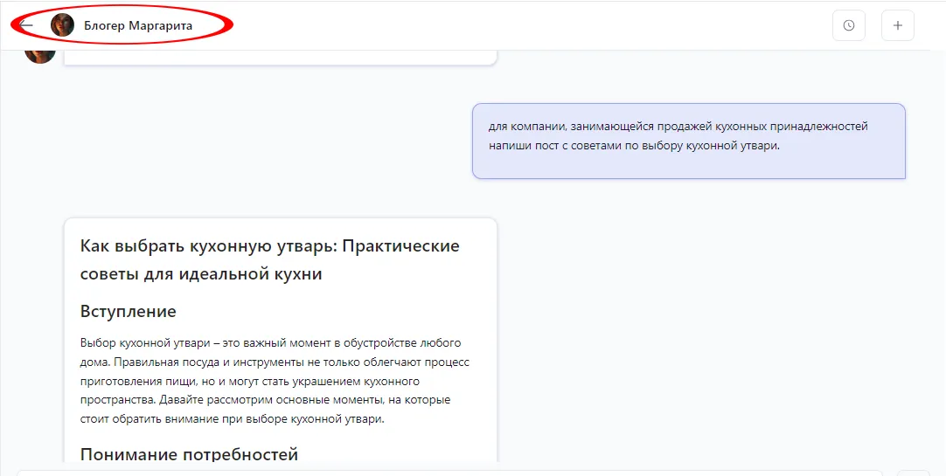Start a new chat with the plus icon
This screenshot has width=946, height=476.
point(898,25)
